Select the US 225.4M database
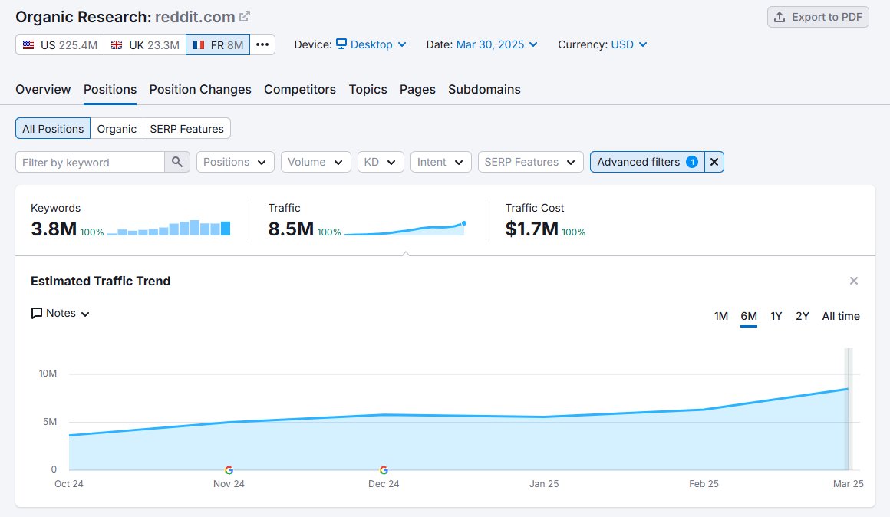Viewport: 890px width, 517px height. (x=60, y=44)
